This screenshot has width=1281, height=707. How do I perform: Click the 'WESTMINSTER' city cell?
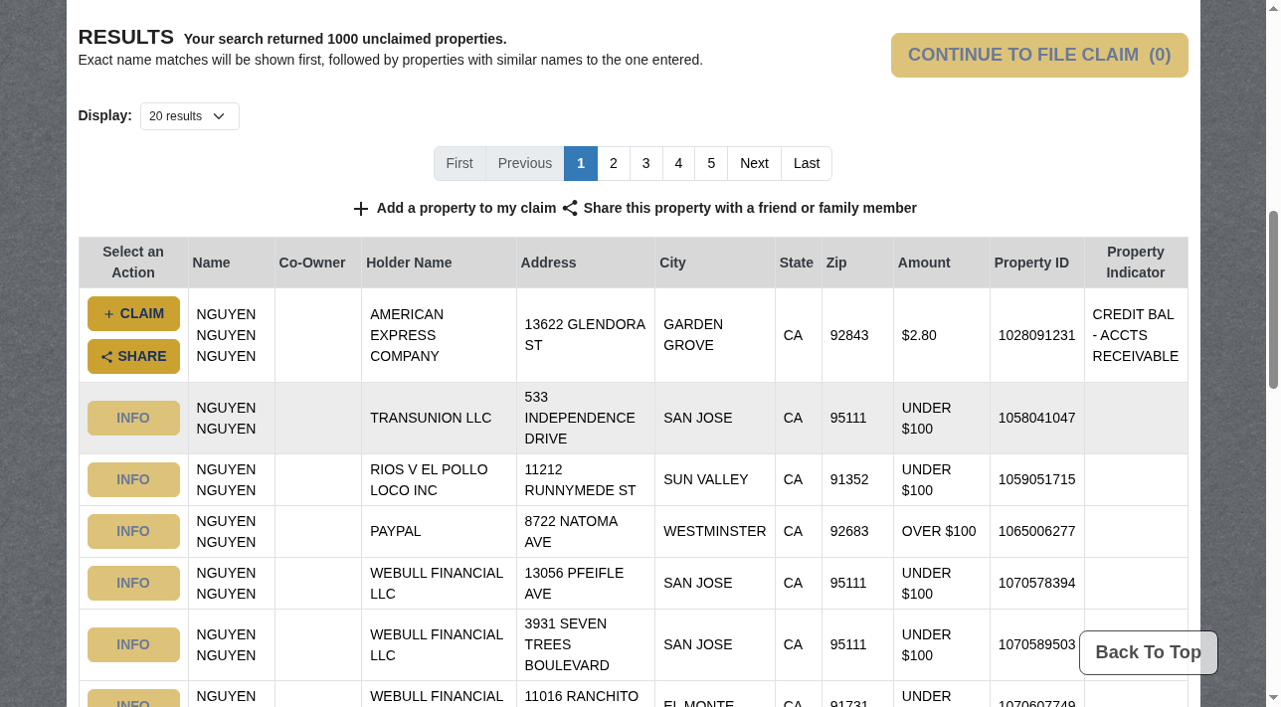(715, 531)
